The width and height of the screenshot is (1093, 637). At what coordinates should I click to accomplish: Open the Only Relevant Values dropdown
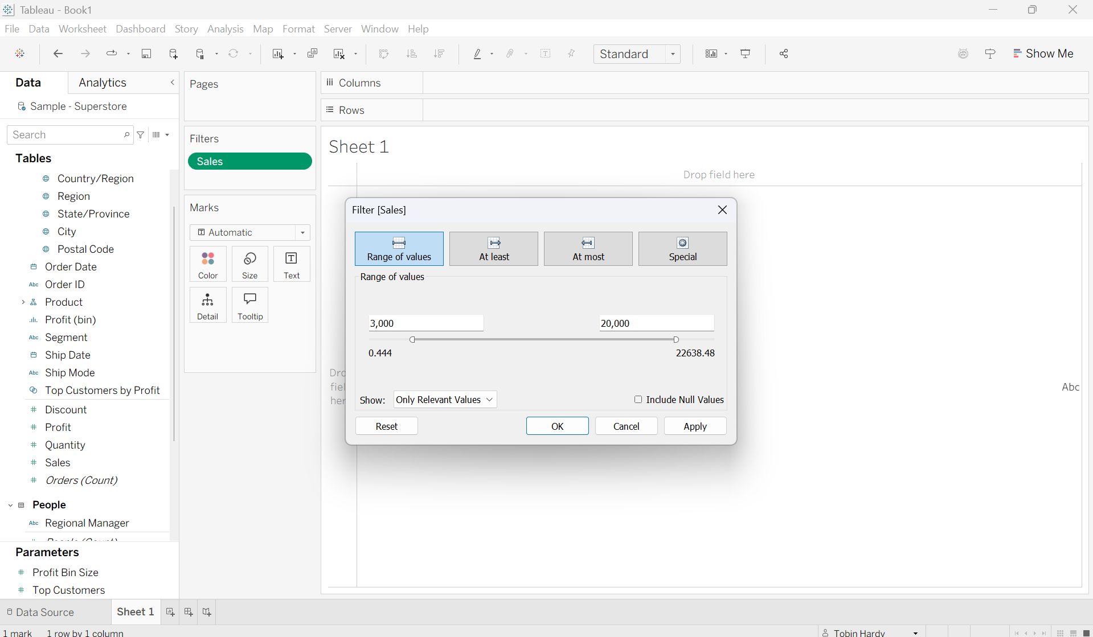[445, 400]
